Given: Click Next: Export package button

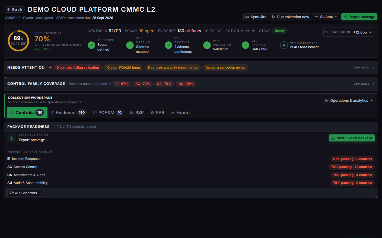Looking at the screenshot, I should (352, 138).
